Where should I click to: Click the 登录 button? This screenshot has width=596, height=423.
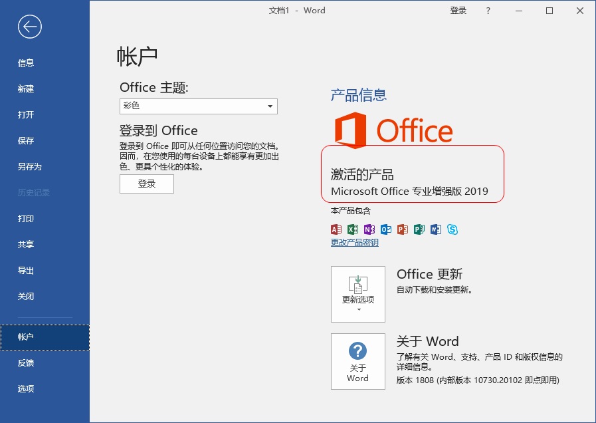146,184
